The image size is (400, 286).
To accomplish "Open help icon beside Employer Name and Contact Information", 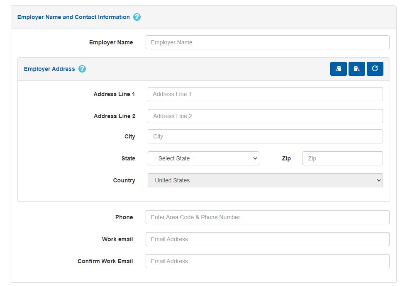I will 137,17.
